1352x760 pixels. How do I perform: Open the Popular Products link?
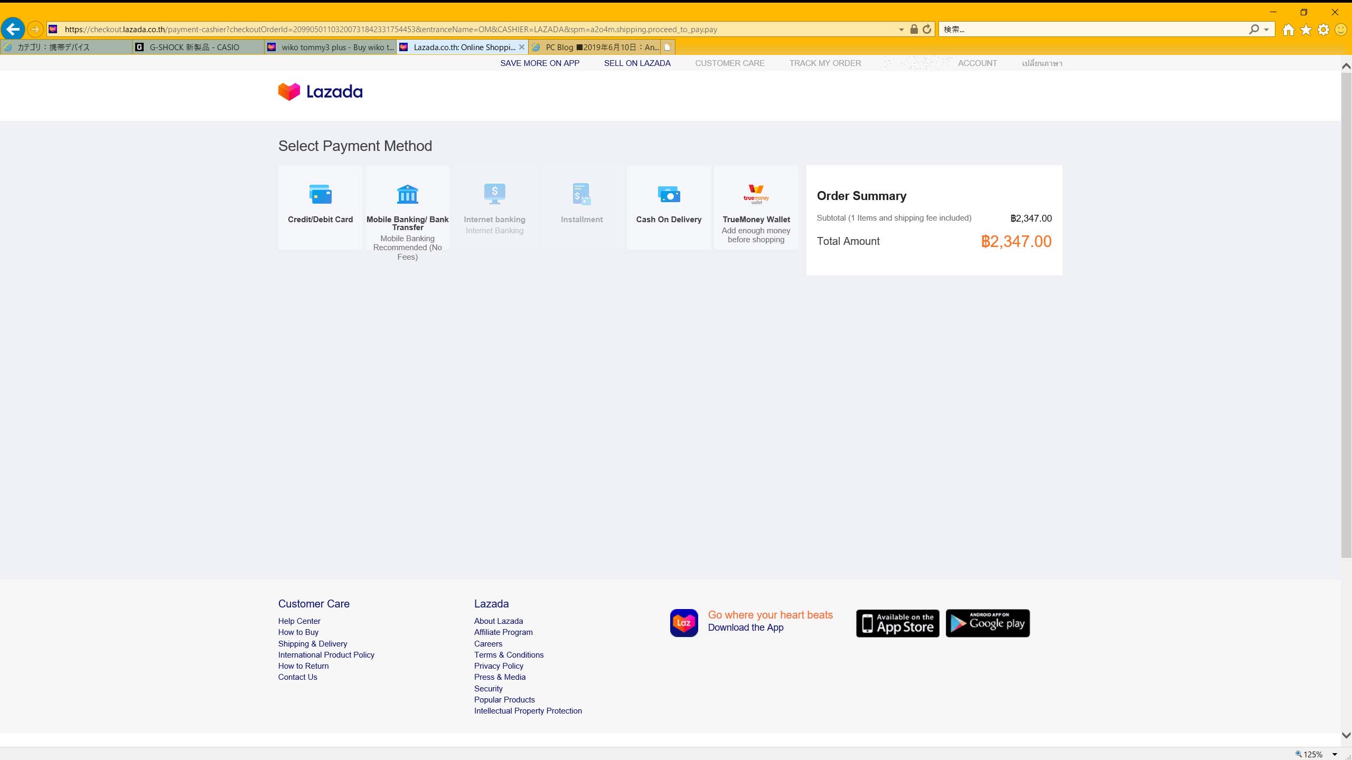pyautogui.click(x=504, y=700)
